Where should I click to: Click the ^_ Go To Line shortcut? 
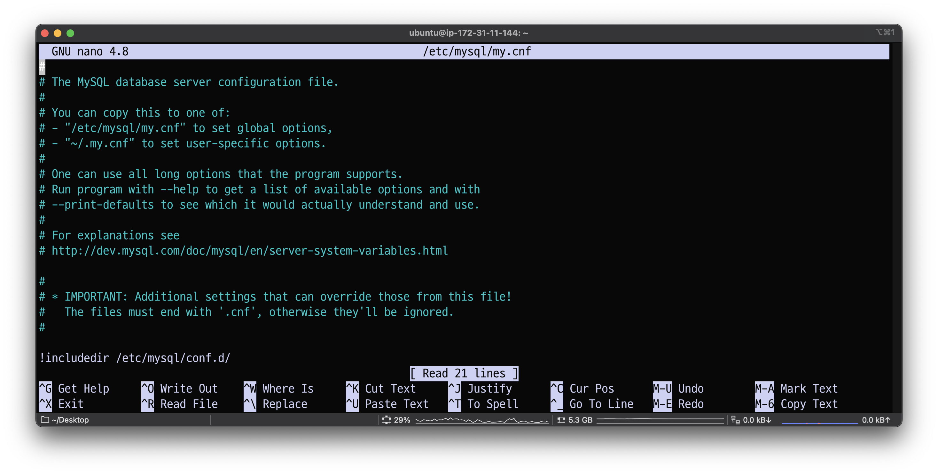[x=592, y=404]
